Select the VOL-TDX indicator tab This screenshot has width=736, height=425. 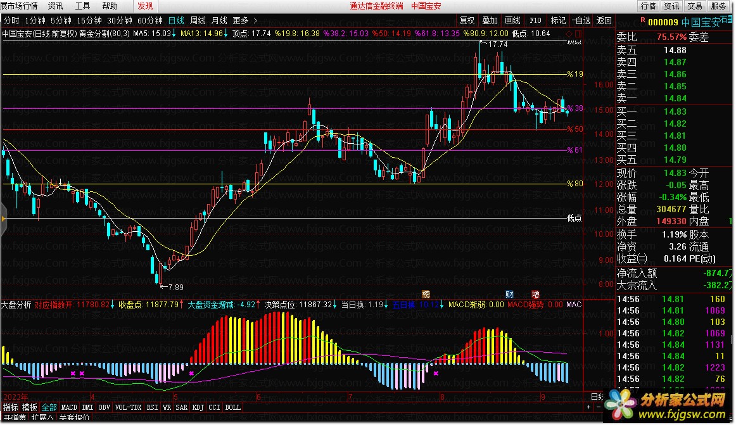coord(128,407)
